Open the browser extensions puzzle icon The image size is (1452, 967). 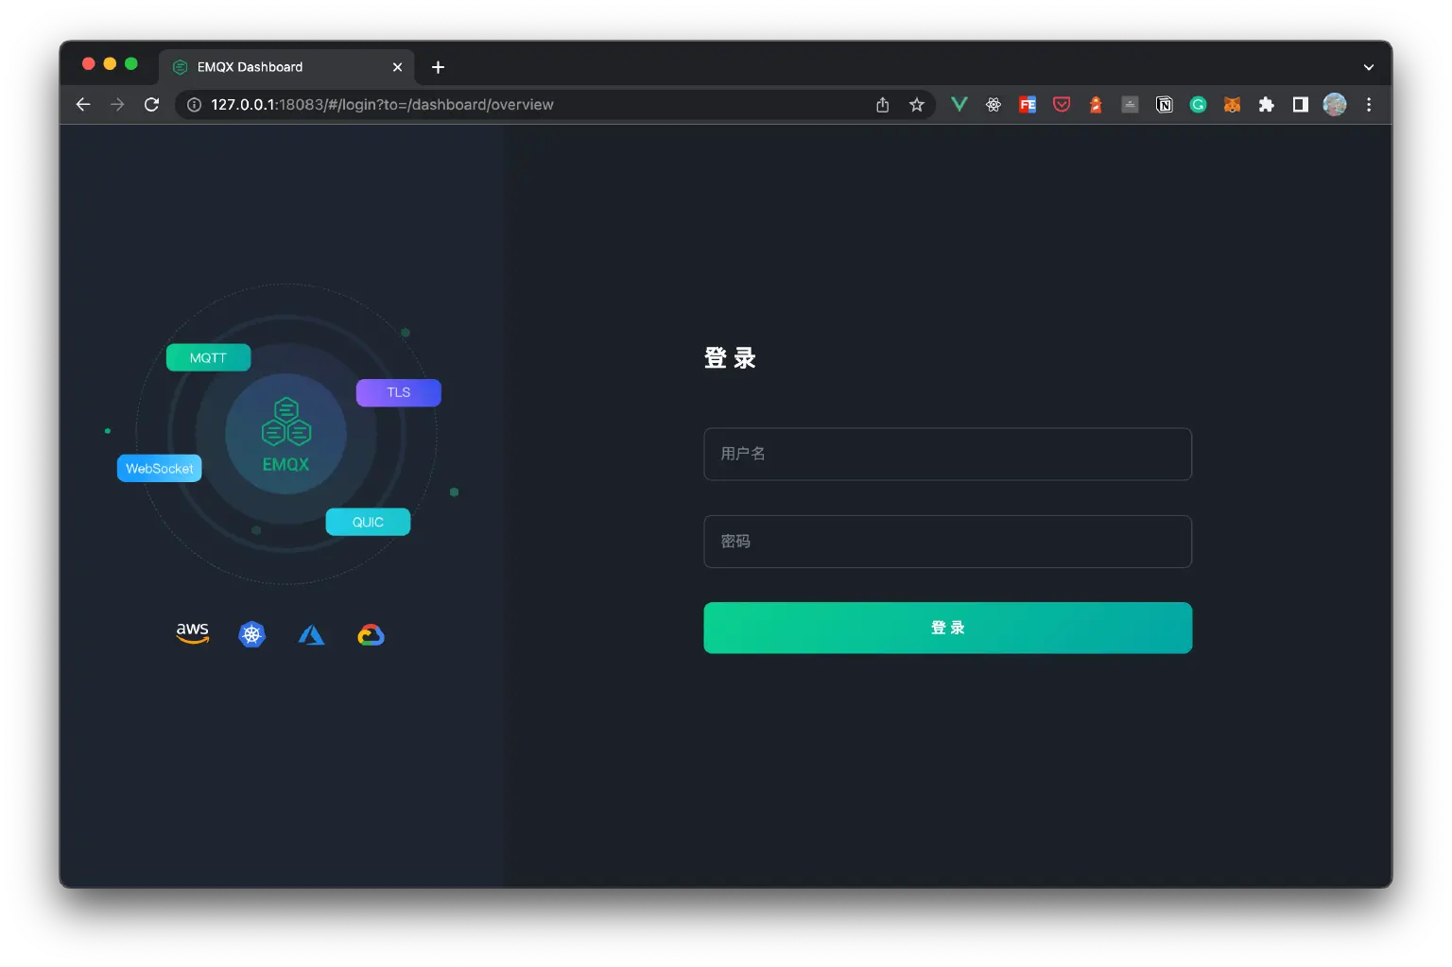click(1266, 104)
